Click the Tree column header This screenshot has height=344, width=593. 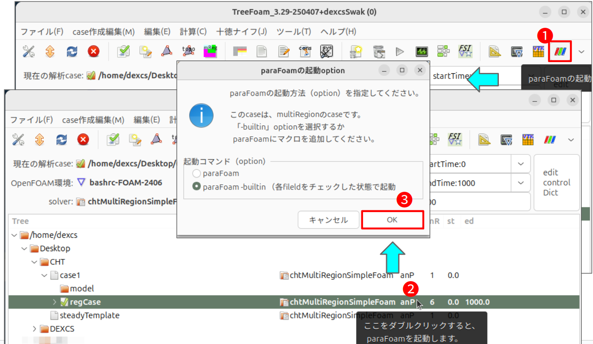[x=20, y=221]
